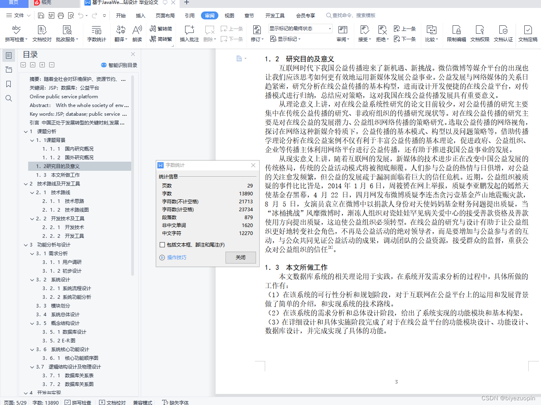Viewport: 541px width, 405px height.
Task: Switch to the 章节 ribbon tab
Action: click(x=249, y=15)
